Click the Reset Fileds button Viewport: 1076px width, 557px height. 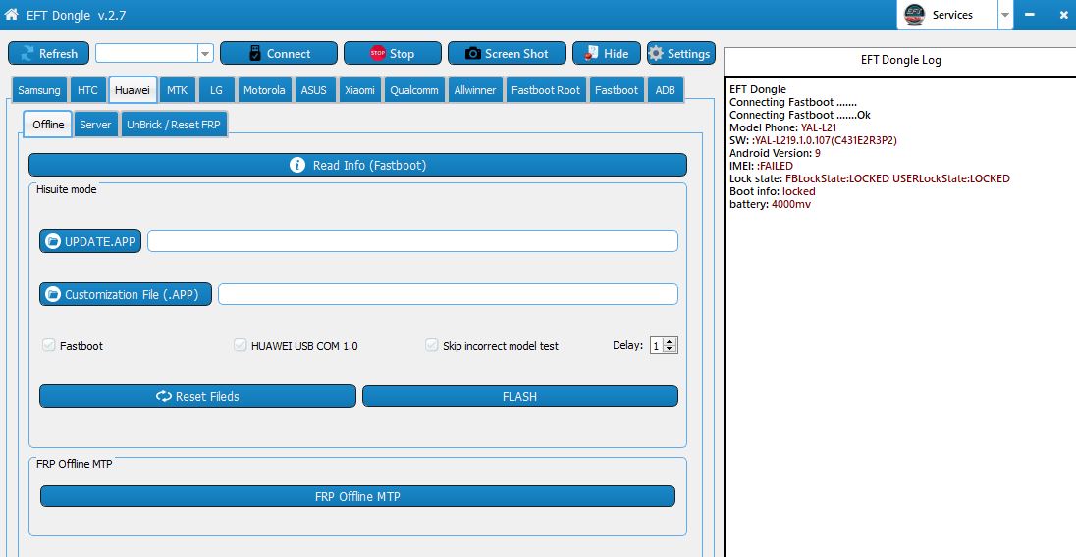pyautogui.click(x=197, y=396)
